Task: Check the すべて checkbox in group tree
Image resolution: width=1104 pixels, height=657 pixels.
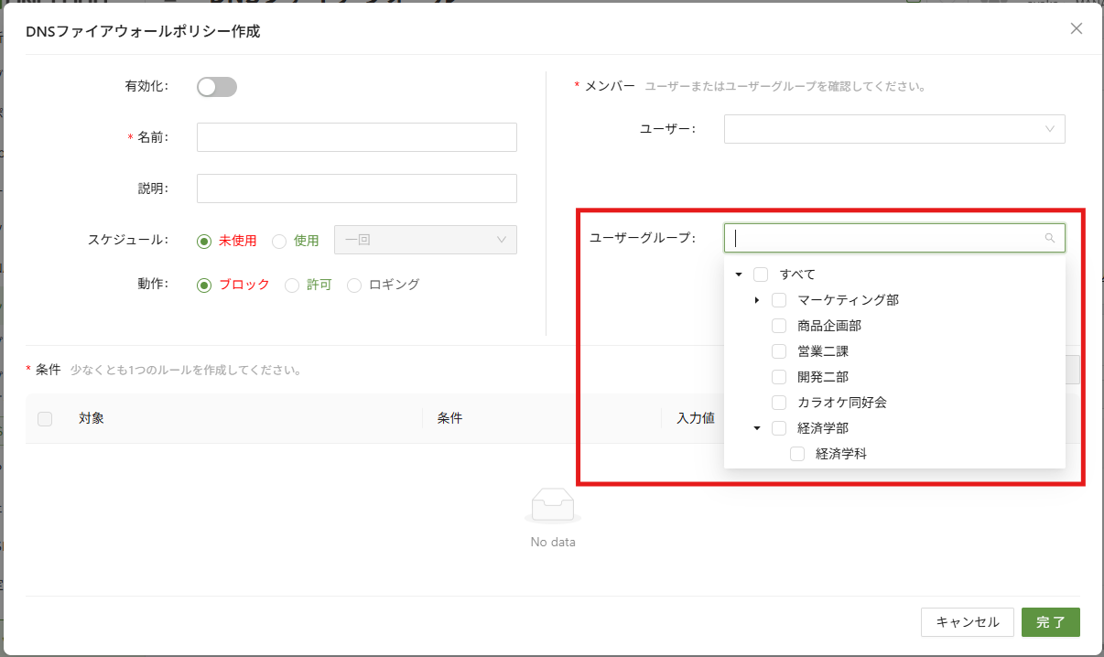Action: [x=761, y=275]
